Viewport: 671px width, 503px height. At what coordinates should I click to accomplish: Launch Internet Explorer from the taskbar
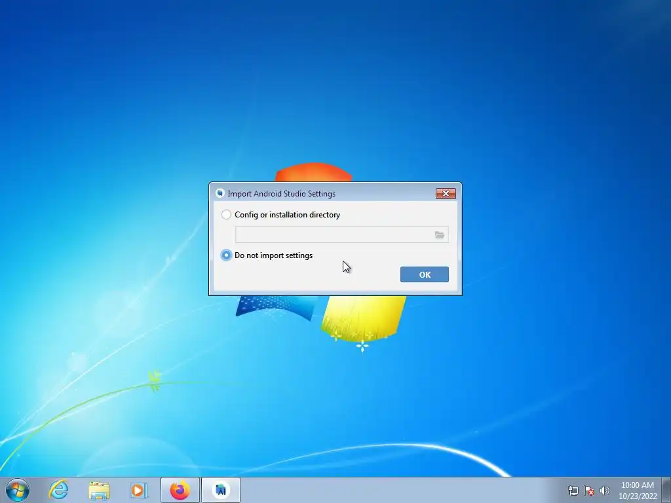tap(58, 490)
